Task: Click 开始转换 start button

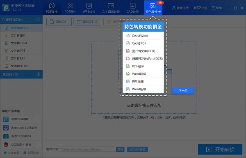Action: (x=220, y=149)
